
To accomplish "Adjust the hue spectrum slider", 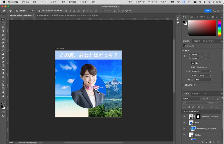I will (220, 28).
